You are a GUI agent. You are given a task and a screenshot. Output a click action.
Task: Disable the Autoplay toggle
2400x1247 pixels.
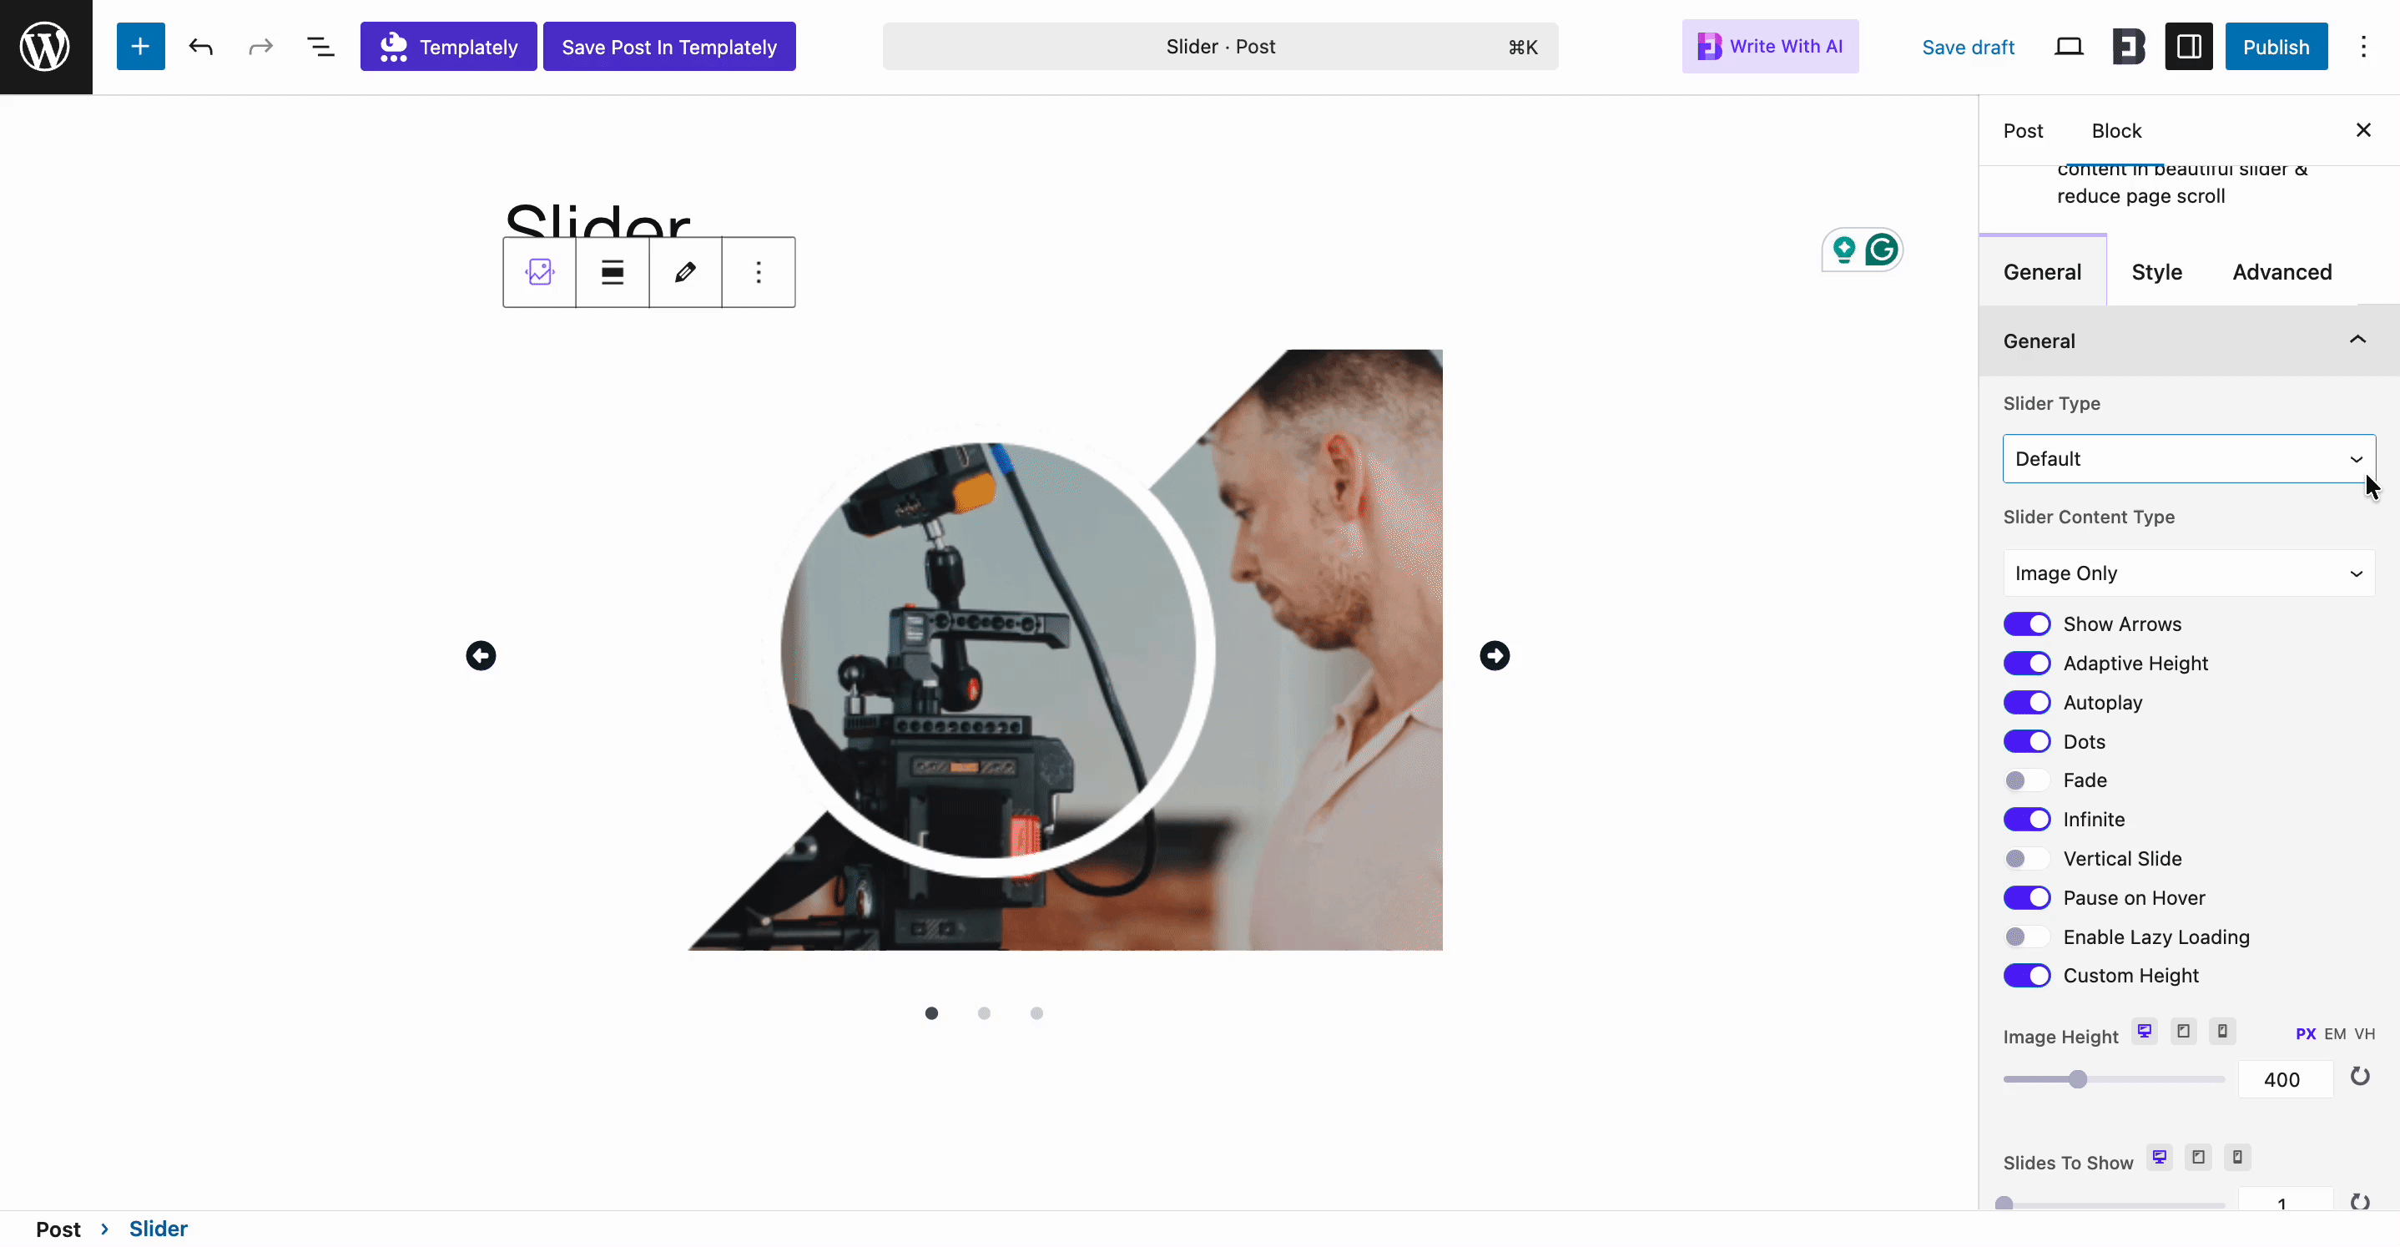tap(2026, 702)
